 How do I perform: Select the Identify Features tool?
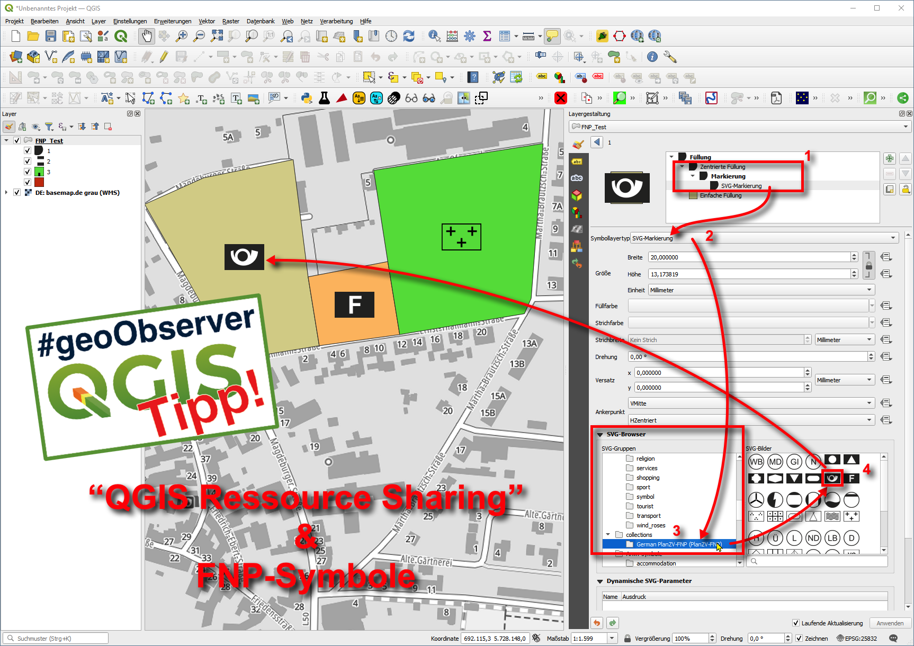click(435, 36)
